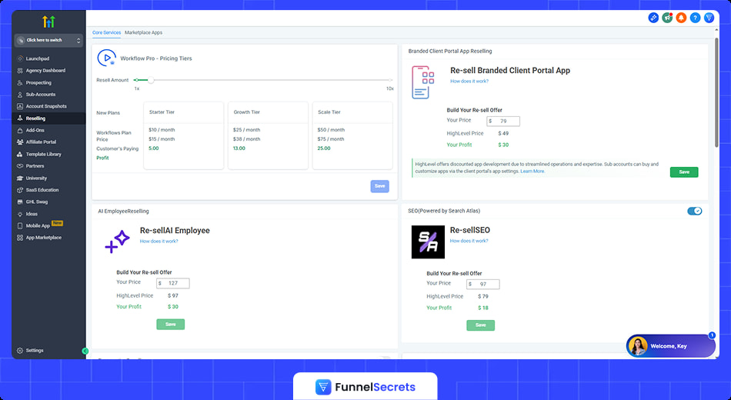This screenshot has width=731, height=400.
Task: Collapse the sidebar with the green arrow
Action: click(x=85, y=351)
